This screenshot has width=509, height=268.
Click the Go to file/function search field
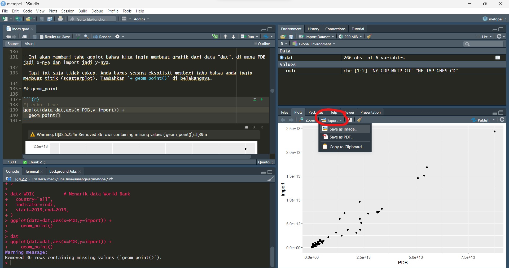92,19
